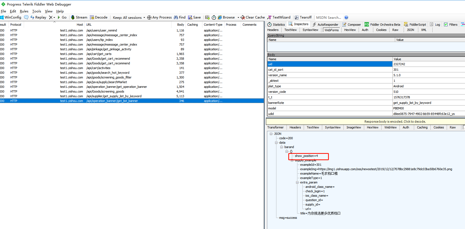Open the blue help question icon
Viewport: 465px width, 229px height.
tap(346, 17)
